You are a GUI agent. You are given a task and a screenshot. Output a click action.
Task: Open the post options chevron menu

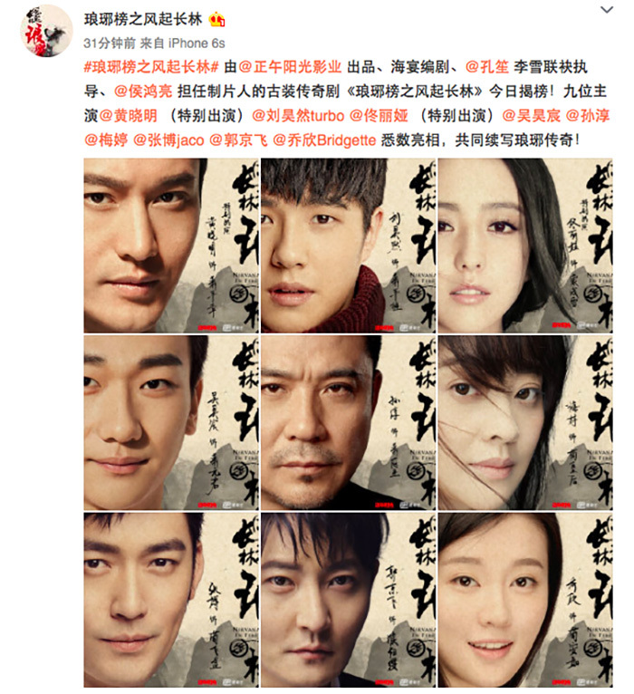(607, 10)
